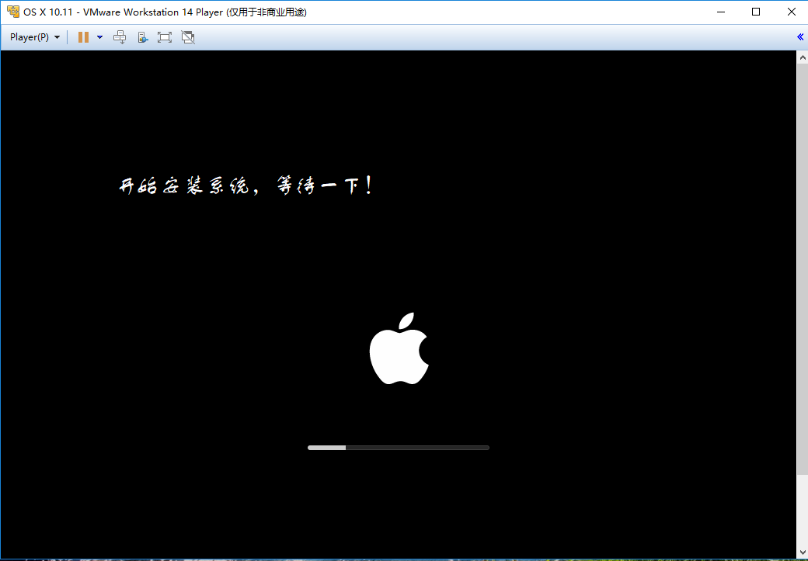Viewport: 808px width, 561px height.
Task: Maximize the VMware Player window
Action: click(x=756, y=12)
